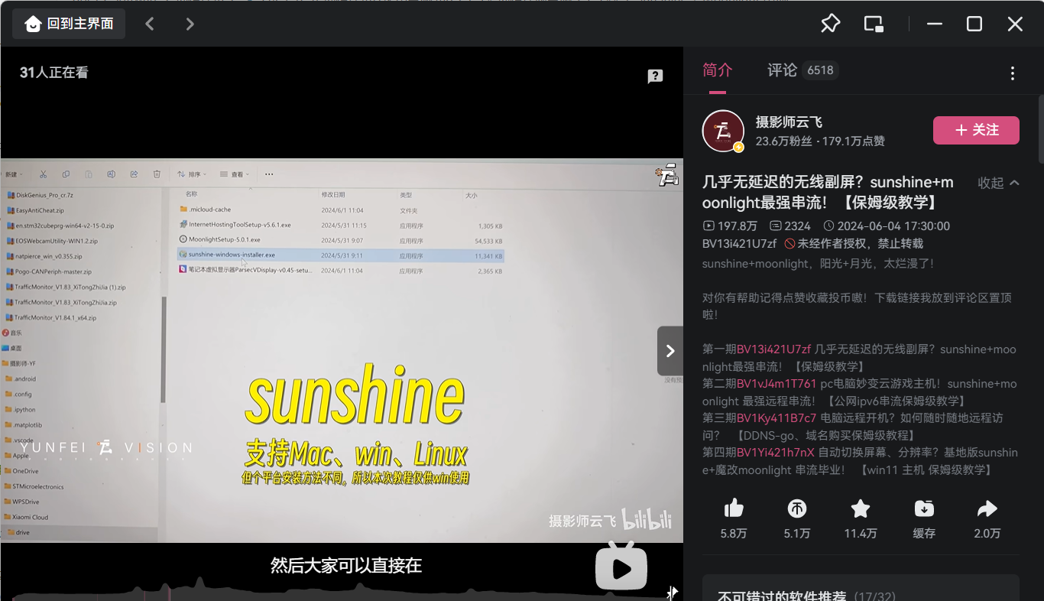
Task: Click the star favorite icon
Action: tap(861, 509)
